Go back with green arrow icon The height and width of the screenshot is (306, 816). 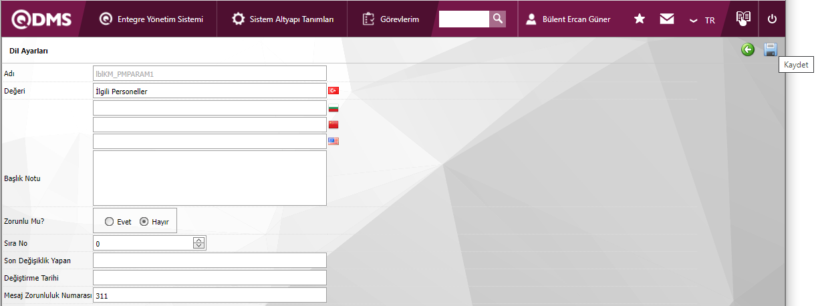748,49
